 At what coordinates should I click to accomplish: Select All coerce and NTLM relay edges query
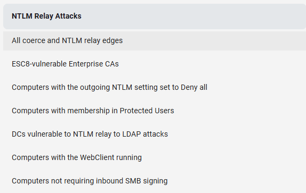(155, 40)
